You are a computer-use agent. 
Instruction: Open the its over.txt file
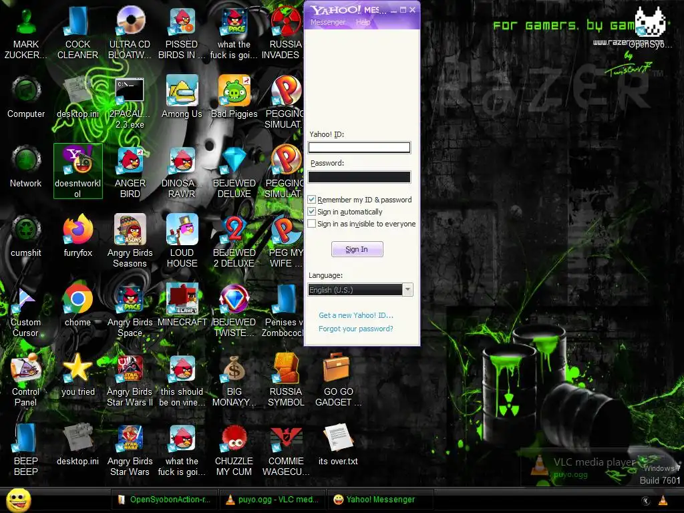point(338,438)
